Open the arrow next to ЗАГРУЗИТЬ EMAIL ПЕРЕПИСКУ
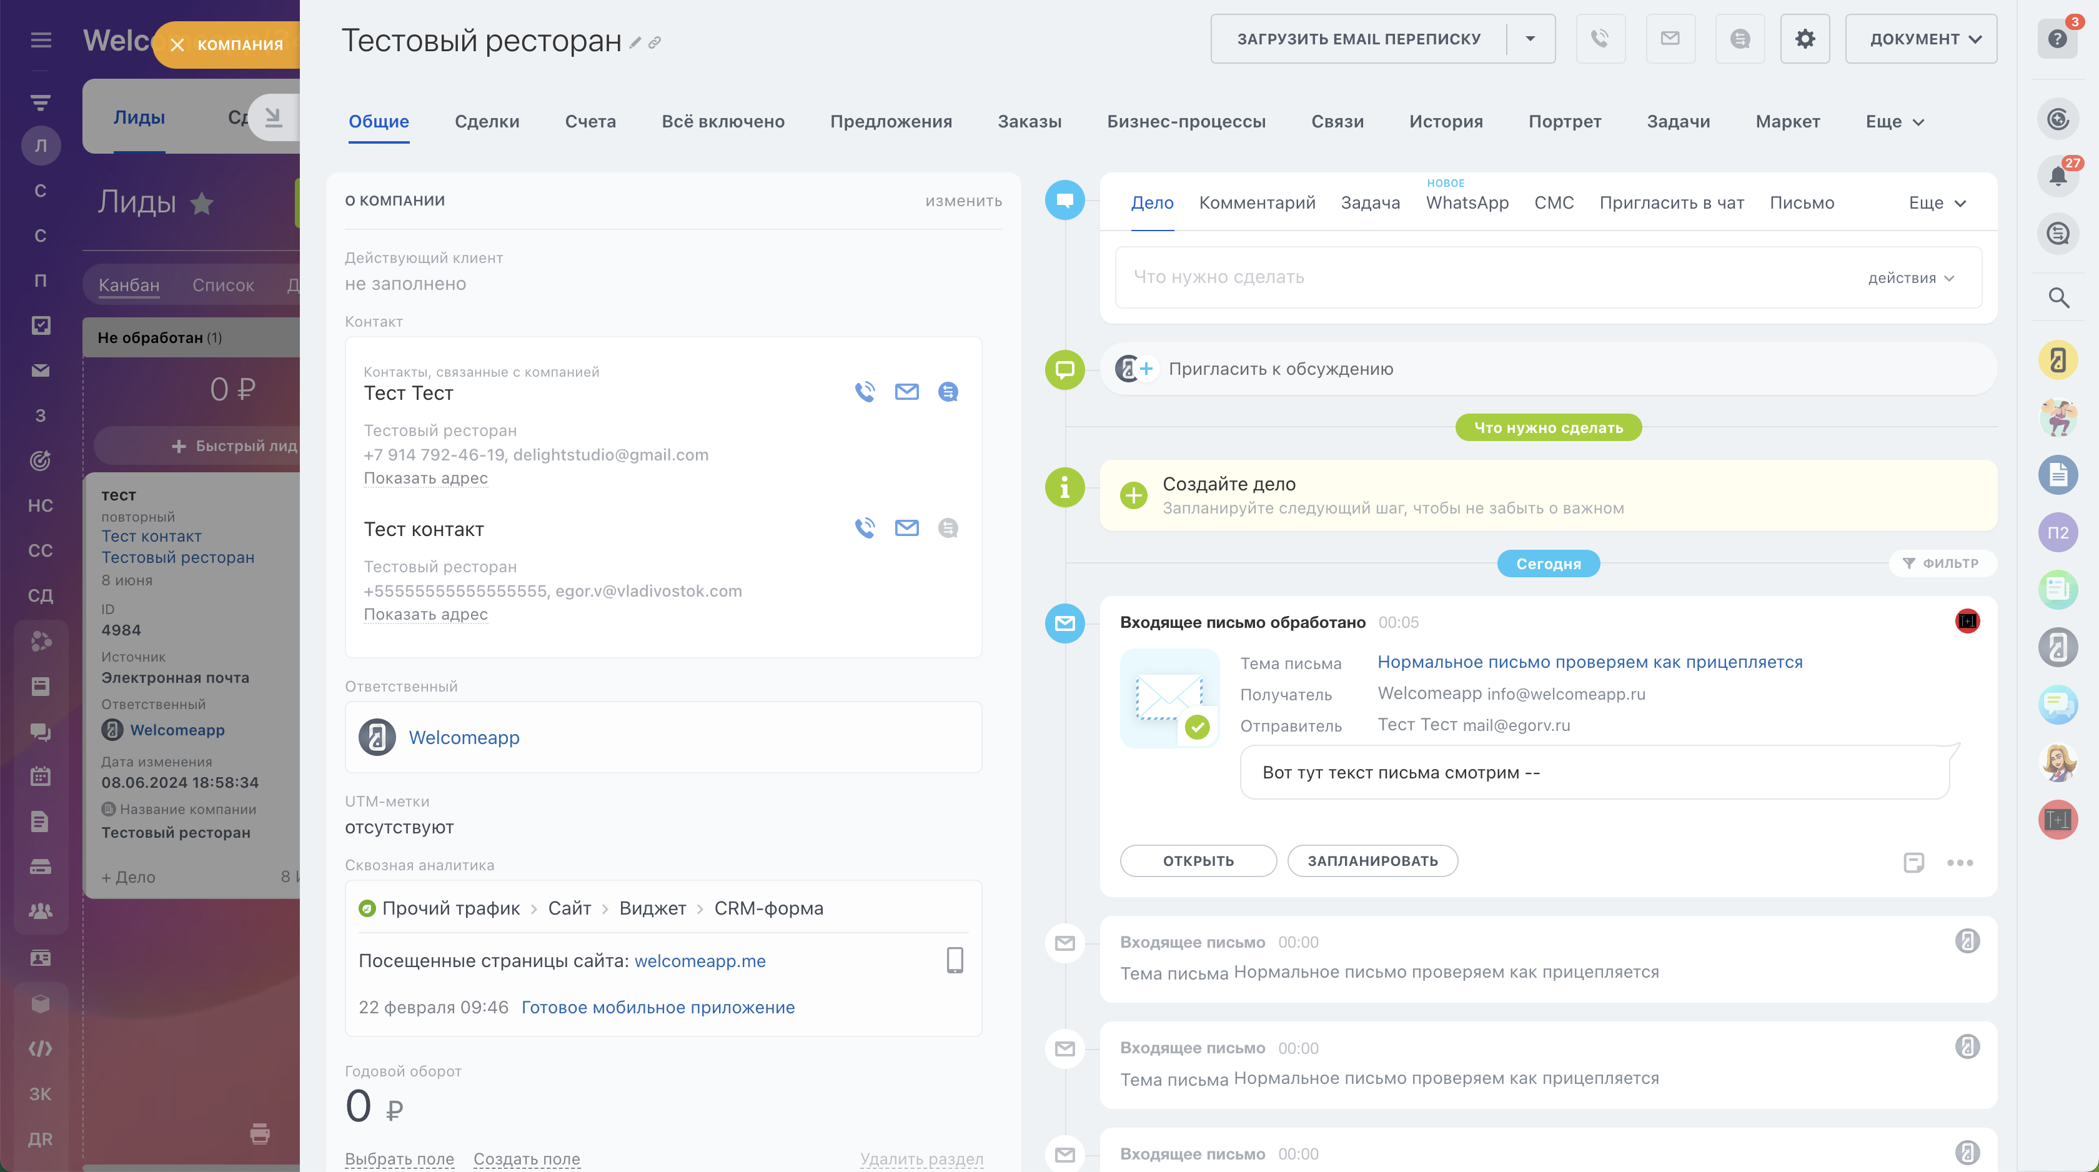Viewport: 2099px width, 1172px height. [1529, 38]
